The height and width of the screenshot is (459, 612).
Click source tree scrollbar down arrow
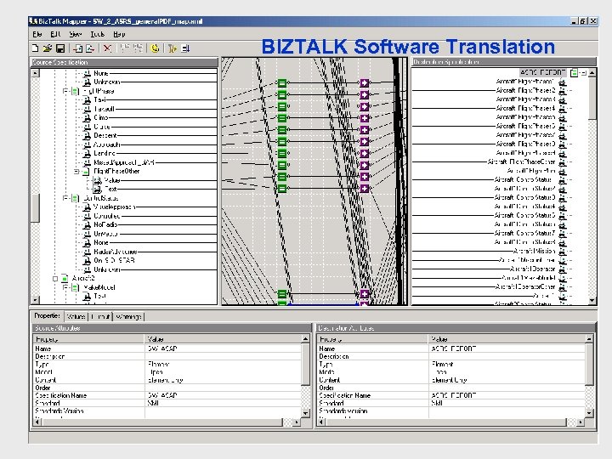(x=36, y=300)
